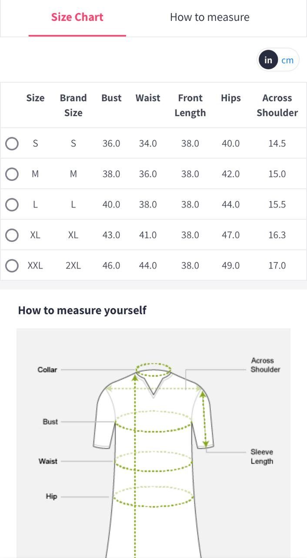Choose size M radio button
The height and width of the screenshot is (558, 307).
point(12,174)
